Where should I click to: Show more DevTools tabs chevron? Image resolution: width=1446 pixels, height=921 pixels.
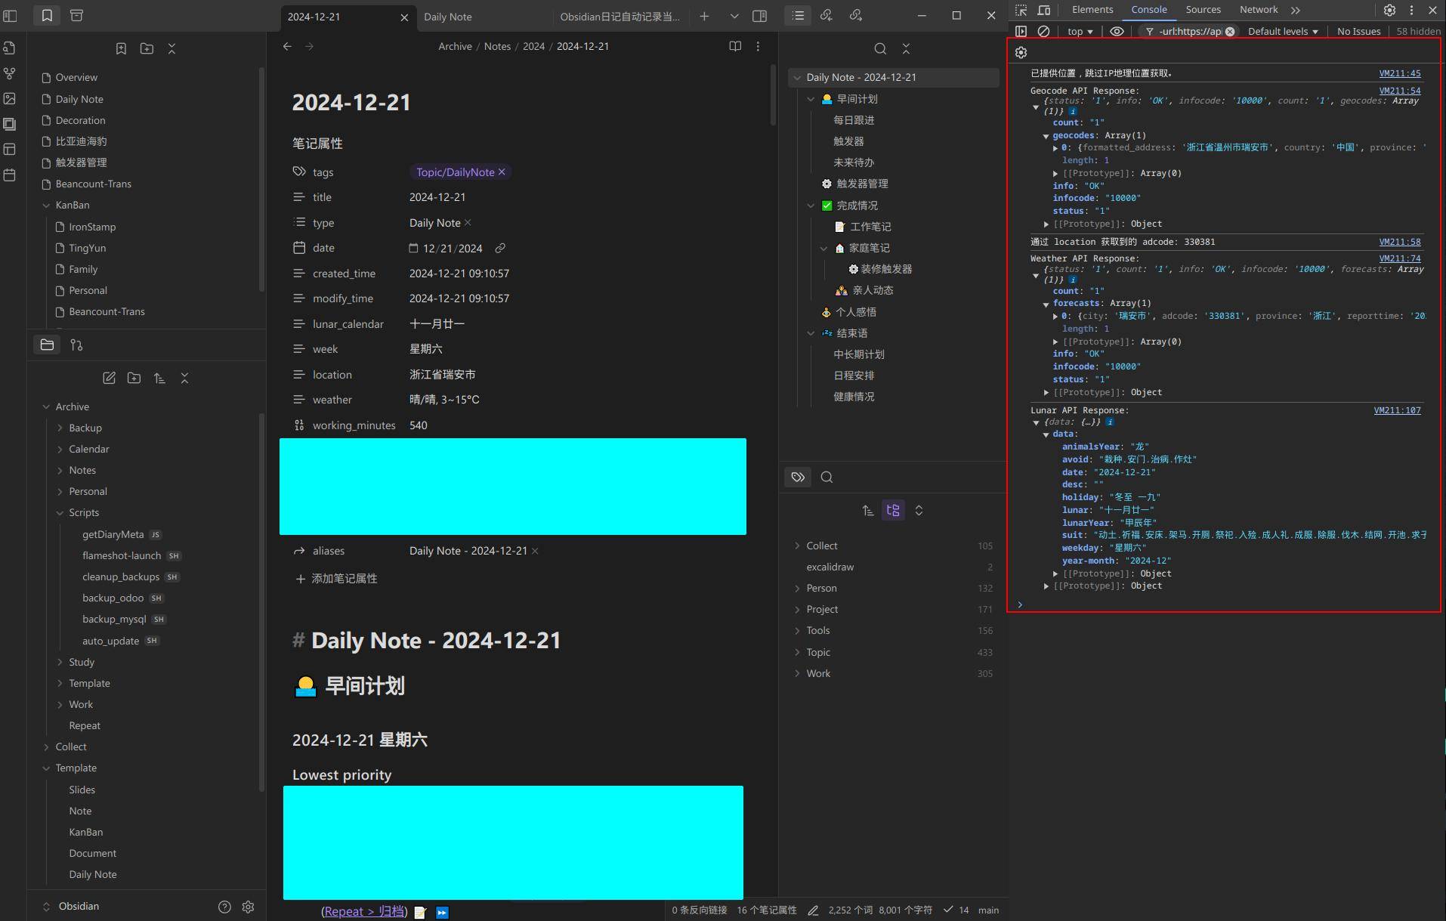click(x=1296, y=10)
